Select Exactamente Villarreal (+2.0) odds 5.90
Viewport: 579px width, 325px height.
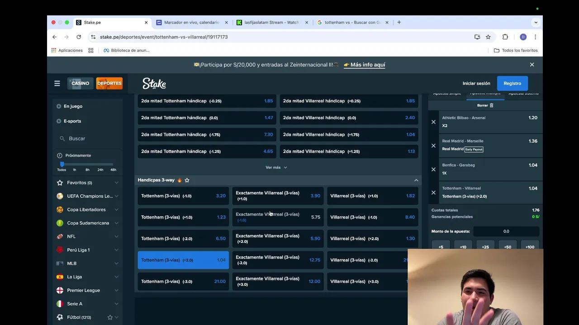click(278, 239)
